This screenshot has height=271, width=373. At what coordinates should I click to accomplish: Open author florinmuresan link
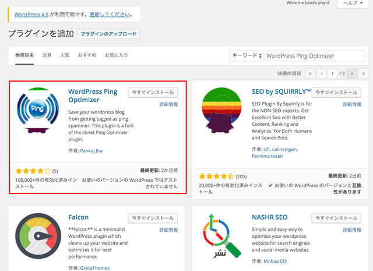268,156
